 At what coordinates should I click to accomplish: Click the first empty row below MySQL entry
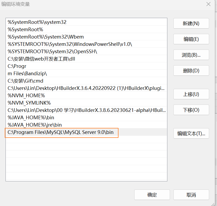tap(86, 139)
